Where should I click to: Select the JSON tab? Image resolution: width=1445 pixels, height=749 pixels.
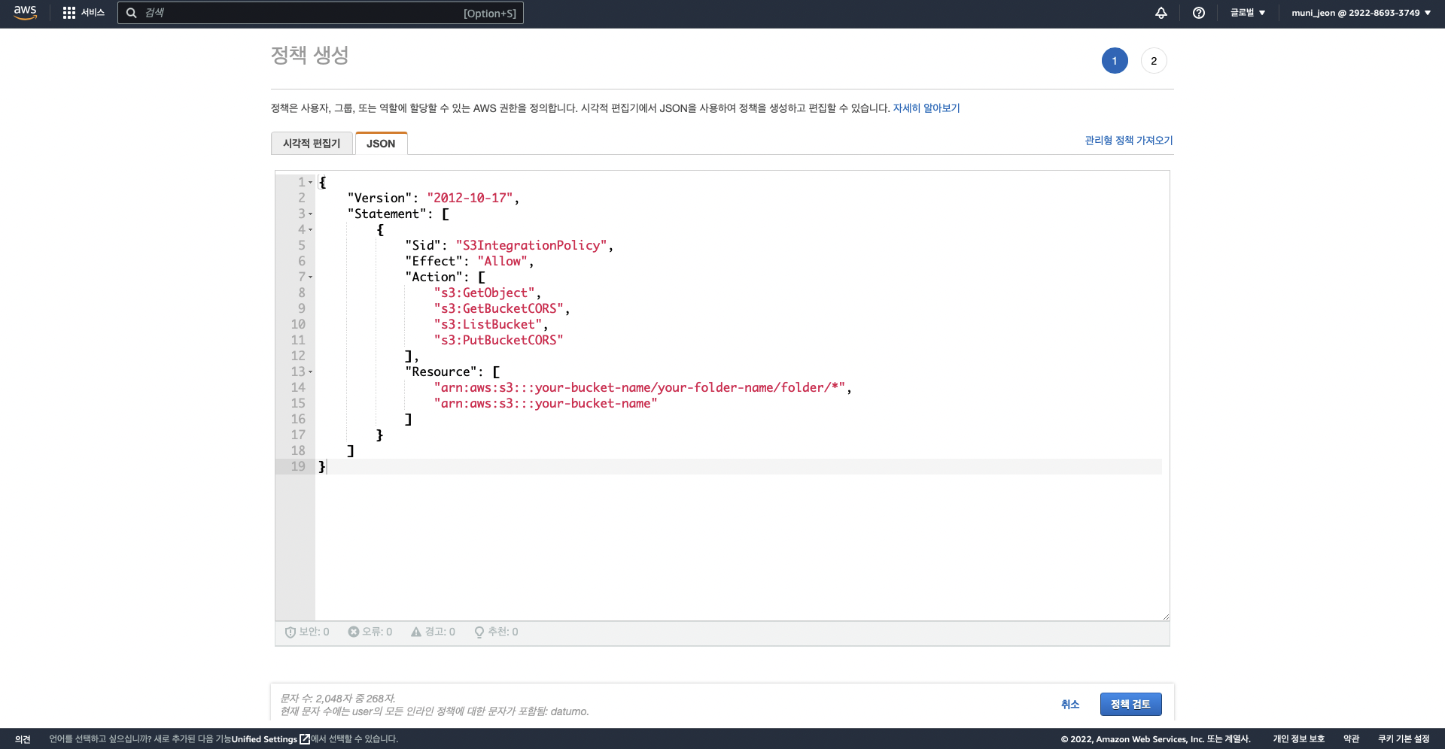381,144
